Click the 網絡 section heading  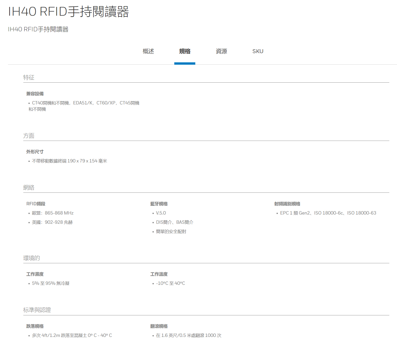(29, 188)
